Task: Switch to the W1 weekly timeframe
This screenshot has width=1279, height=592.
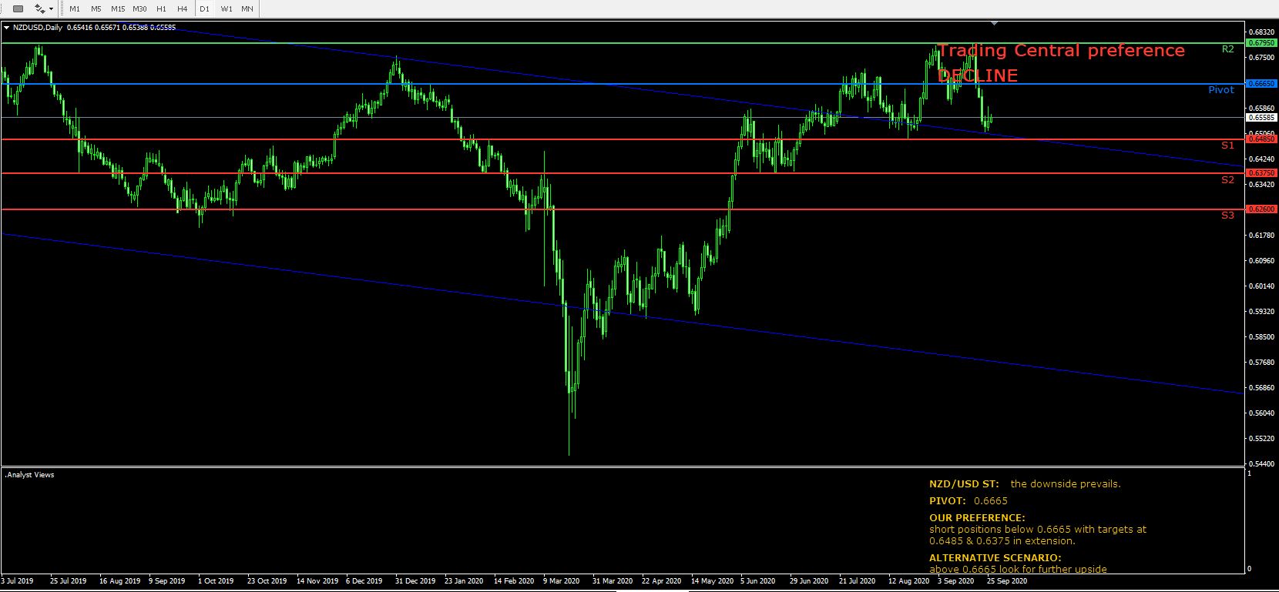Action: 226,8
